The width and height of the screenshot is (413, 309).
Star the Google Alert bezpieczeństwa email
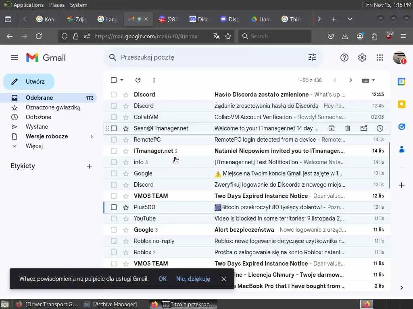tap(126, 230)
